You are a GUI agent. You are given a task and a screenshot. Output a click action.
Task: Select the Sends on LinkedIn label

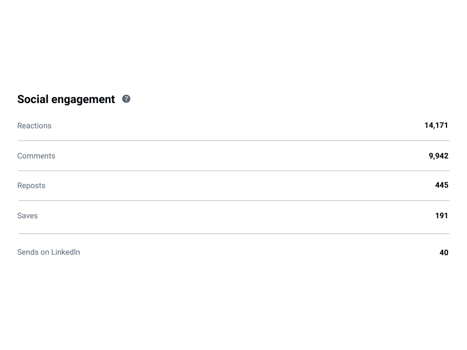click(x=49, y=252)
